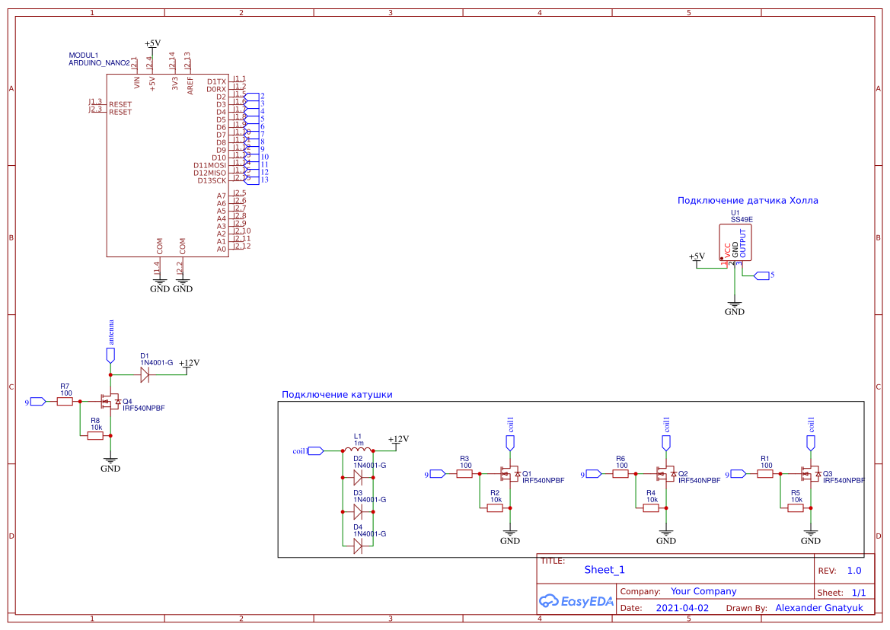Viewport: 890px width, 630px height.
Task: Click the 'Sheet_1' title text
Action: tap(604, 570)
